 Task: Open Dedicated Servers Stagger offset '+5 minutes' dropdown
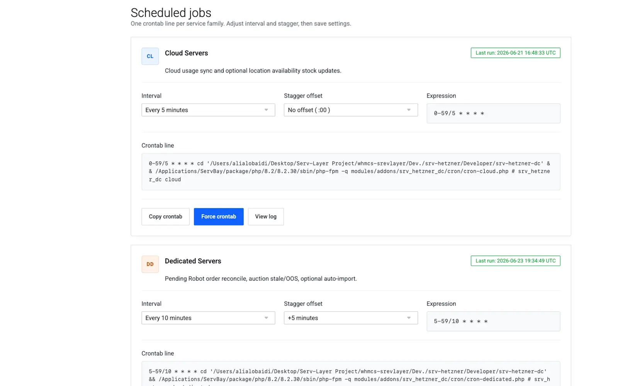[351, 318]
